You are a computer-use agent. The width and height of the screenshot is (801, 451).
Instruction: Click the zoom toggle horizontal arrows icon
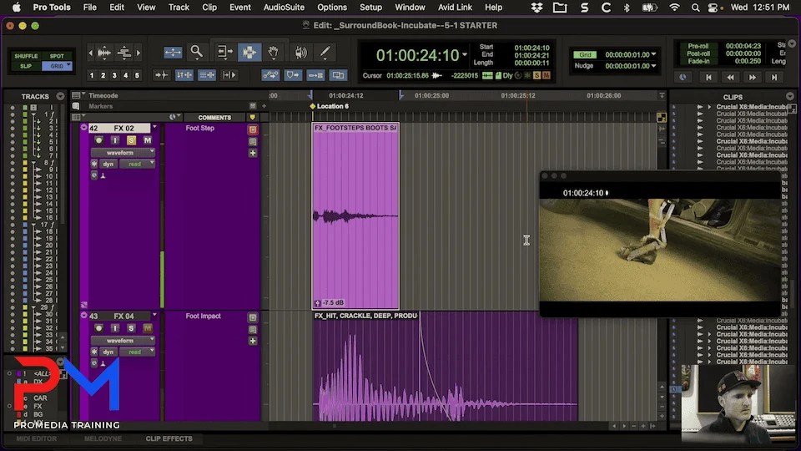[173, 52]
